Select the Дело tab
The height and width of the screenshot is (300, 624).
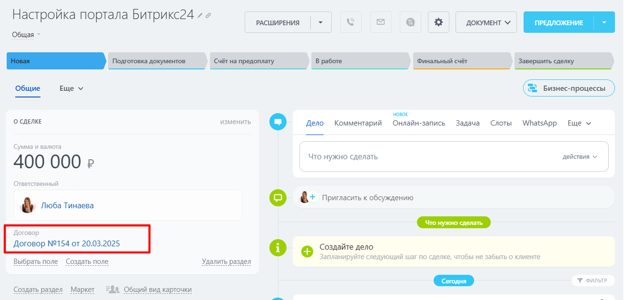point(315,123)
